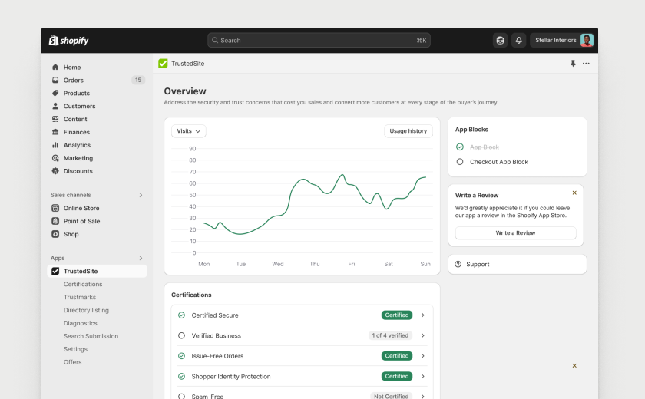Image resolution: width=645 pixels, height=399 pixels.
Task: Click the Certified Secure status circle
Action: 181,315
